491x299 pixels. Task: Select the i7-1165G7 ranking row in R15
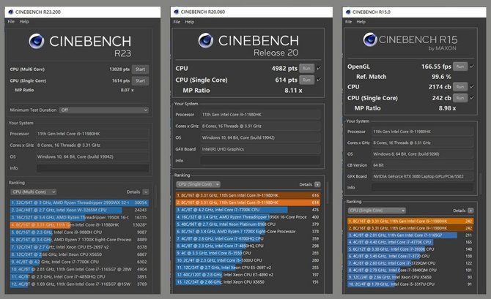tap(410, 235)
